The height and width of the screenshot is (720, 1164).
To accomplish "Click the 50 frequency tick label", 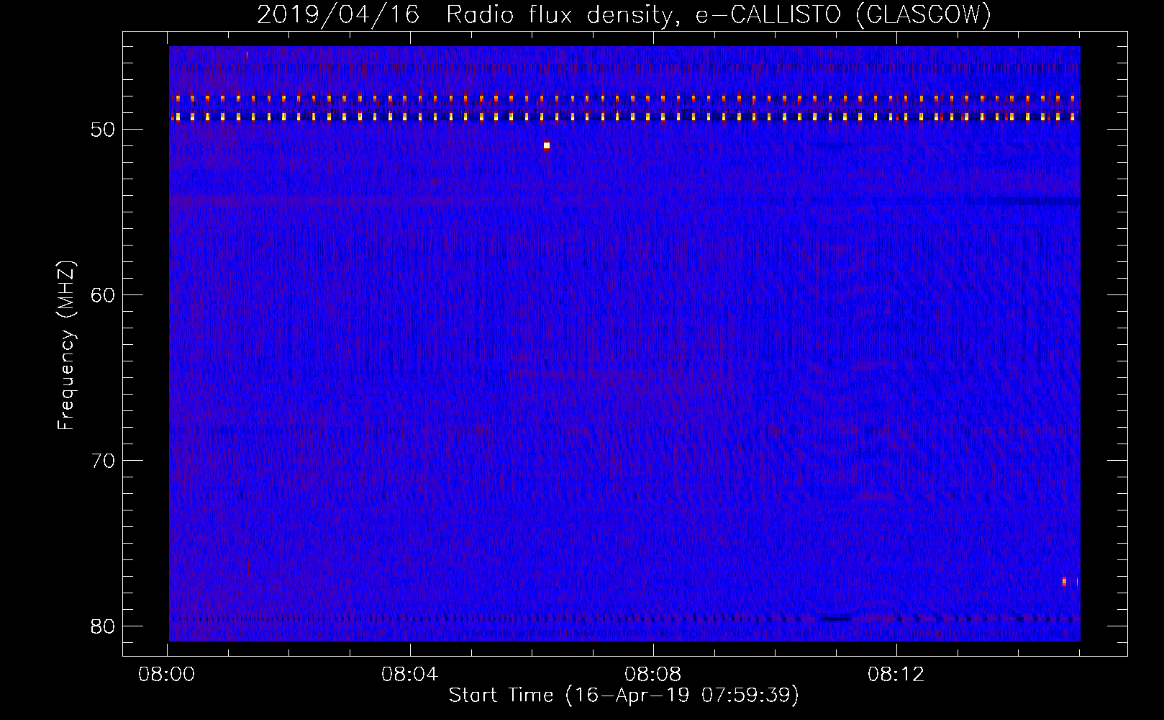I will [104, 130].
